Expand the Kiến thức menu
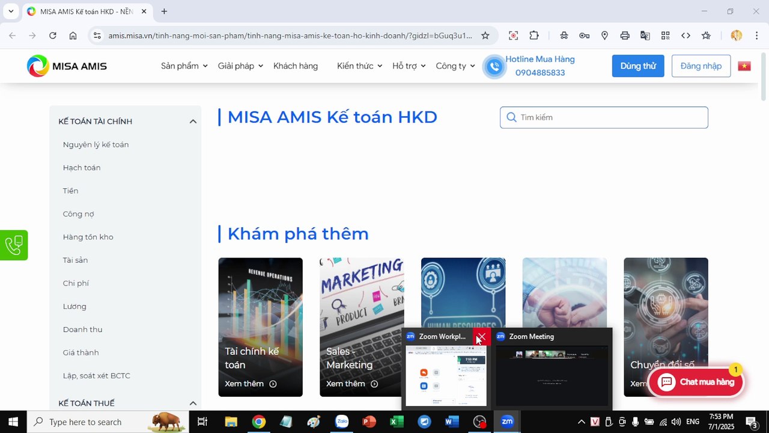This screenshot has height=433, width=769. [359, 66]
